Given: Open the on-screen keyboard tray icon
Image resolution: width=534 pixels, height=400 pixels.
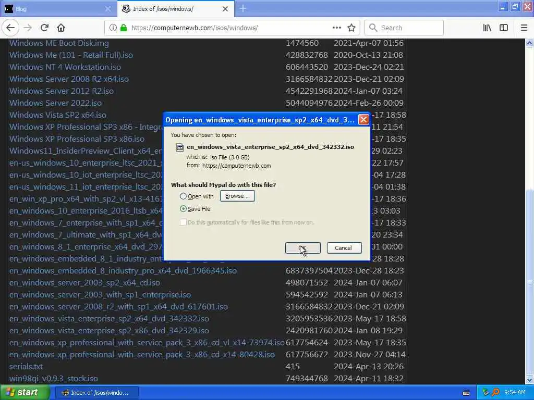Looking at the screenshot, I should (x=466, y=393).
